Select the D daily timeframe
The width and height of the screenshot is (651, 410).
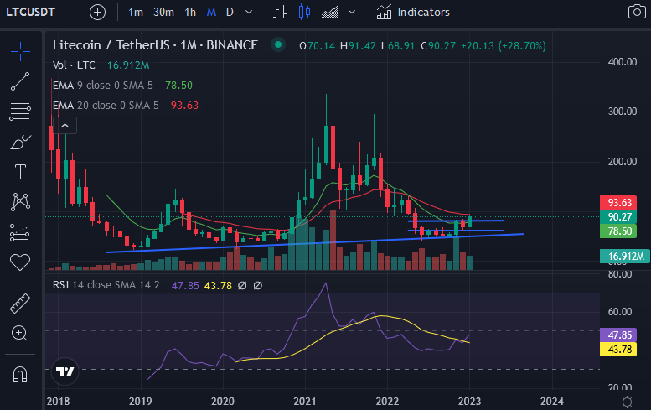230,13
